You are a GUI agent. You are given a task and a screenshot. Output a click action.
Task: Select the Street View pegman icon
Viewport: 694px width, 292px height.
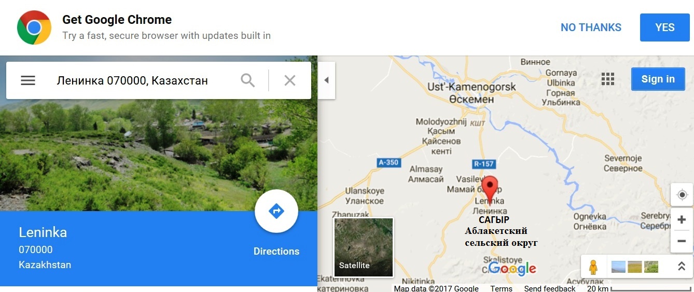(593, 267)
